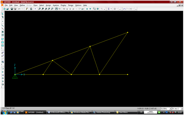
Task: Move down in list with down arrow
Action: click(x=90, y=9)
